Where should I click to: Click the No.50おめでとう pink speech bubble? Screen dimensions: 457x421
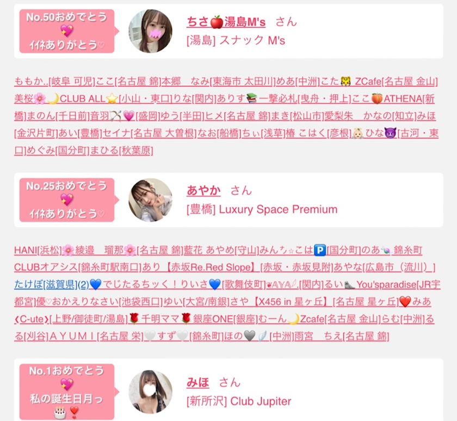pyautogui.click(x=67, y=31)
